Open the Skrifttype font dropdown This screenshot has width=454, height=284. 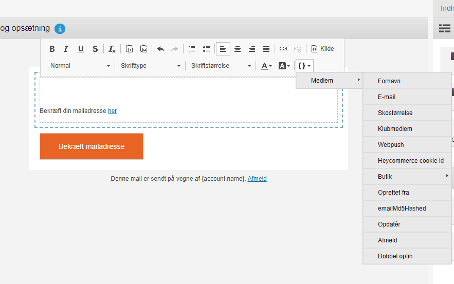tap(150, 66)
